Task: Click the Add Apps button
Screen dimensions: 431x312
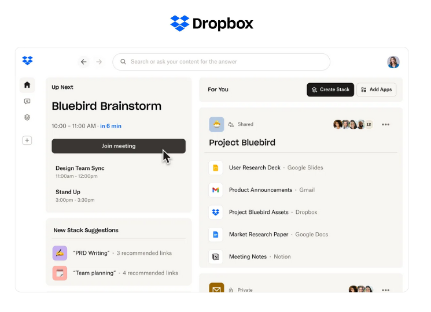Action: [x=376, y=90]
